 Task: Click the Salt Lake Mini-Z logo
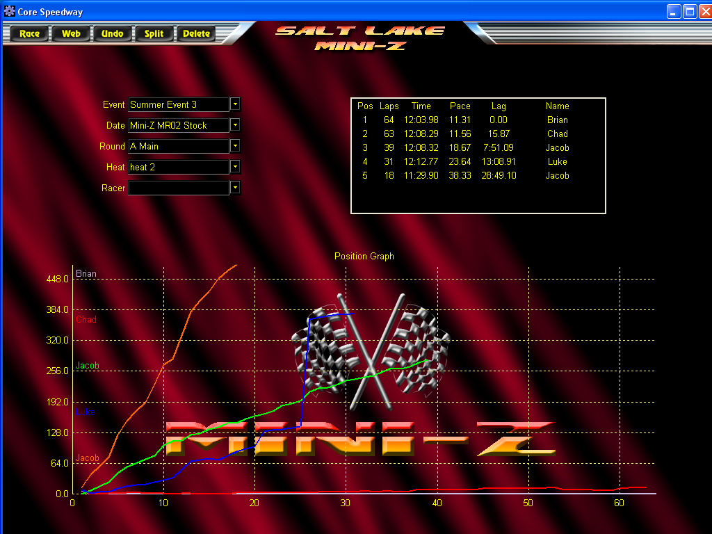359,38
